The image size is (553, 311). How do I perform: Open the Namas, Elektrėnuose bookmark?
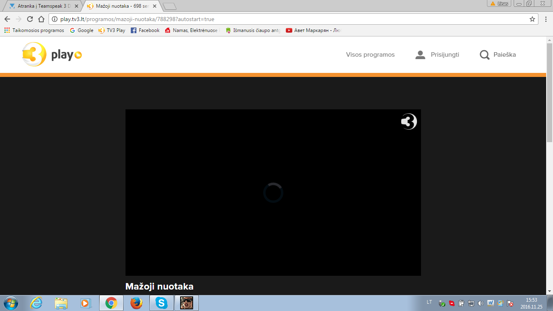[191, 30]
